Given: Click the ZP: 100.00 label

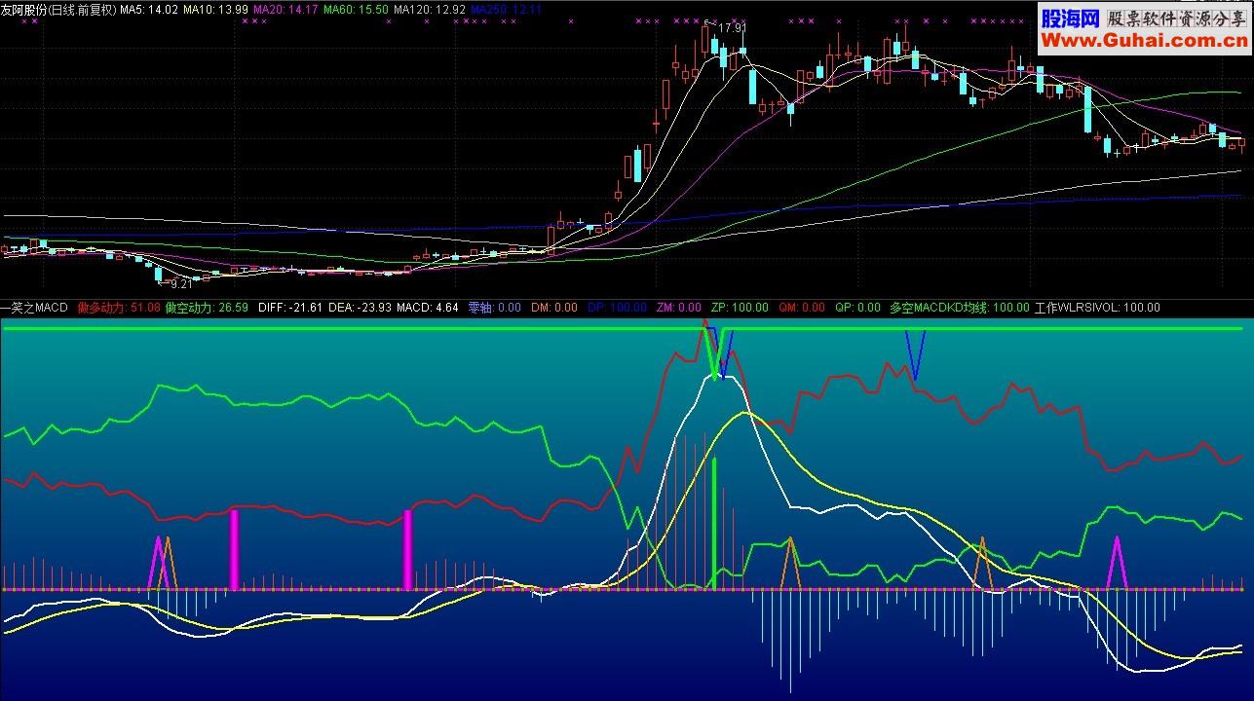Looking at the screenshot, I should click(x=740, y=308).
